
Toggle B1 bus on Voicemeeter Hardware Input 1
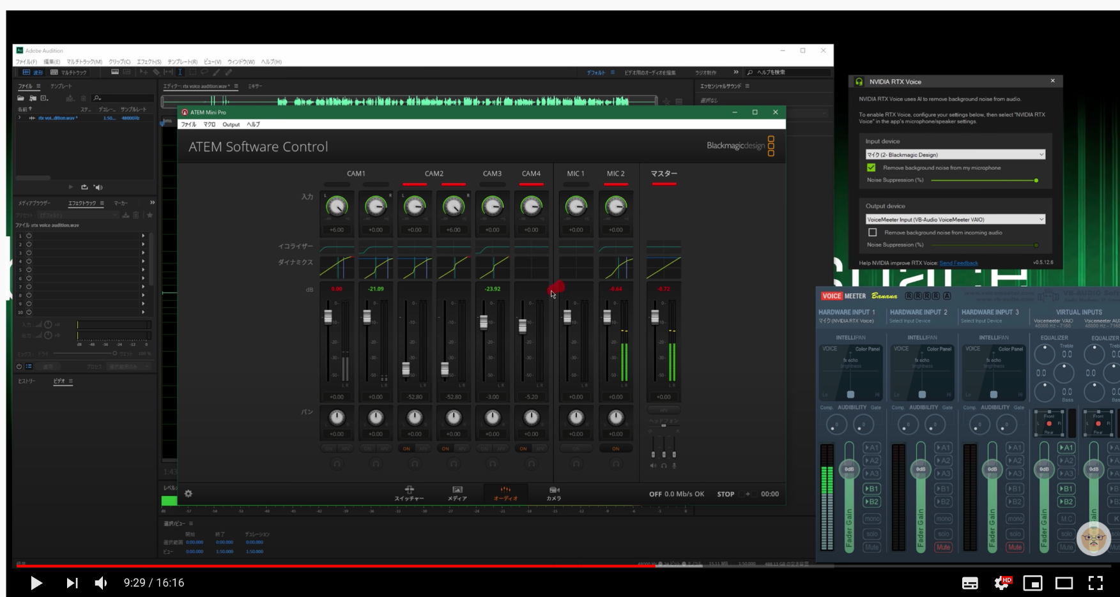(x=872, y=488)
